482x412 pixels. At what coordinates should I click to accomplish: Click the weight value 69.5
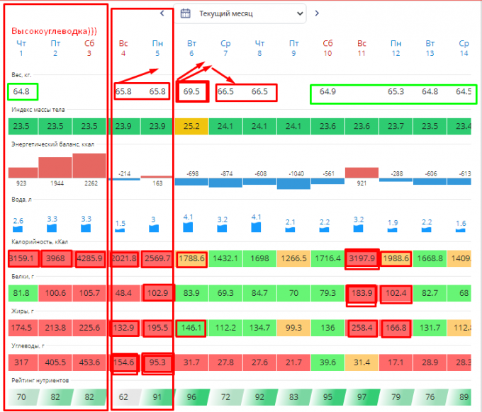point(191,91)
